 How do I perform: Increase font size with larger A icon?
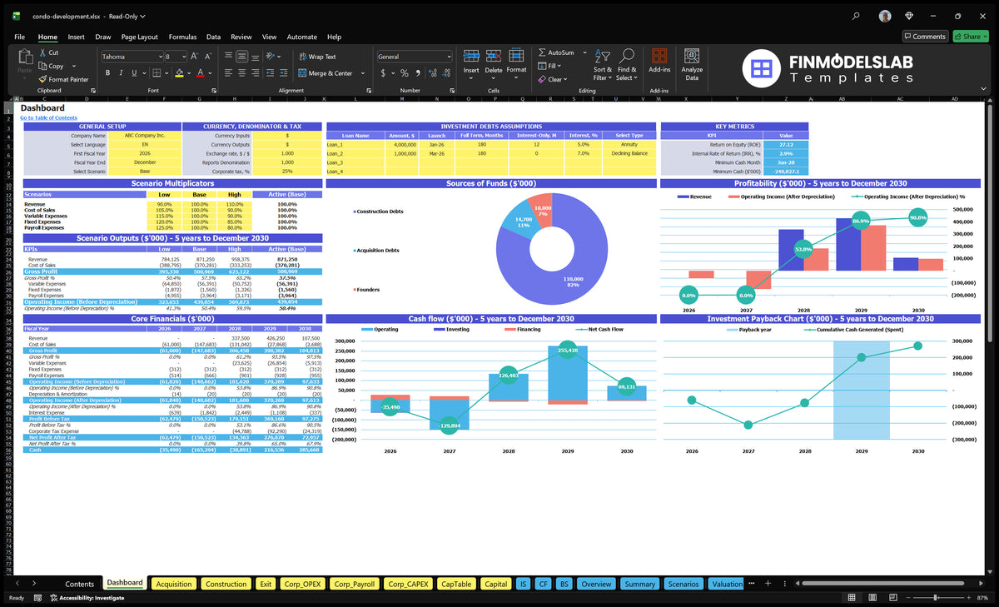click(195, 56)
